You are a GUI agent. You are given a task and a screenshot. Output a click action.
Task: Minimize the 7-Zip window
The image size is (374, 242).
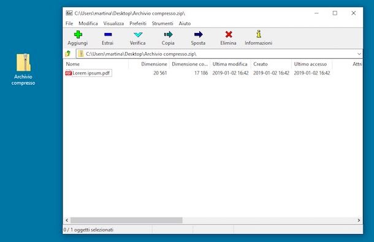pyautogui.click(x=316, y=13)
